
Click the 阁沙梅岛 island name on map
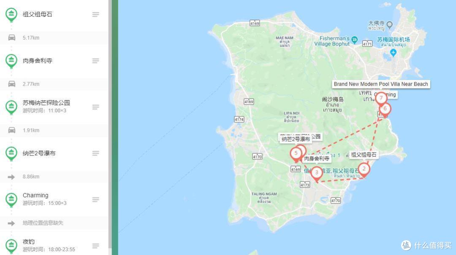333,99
